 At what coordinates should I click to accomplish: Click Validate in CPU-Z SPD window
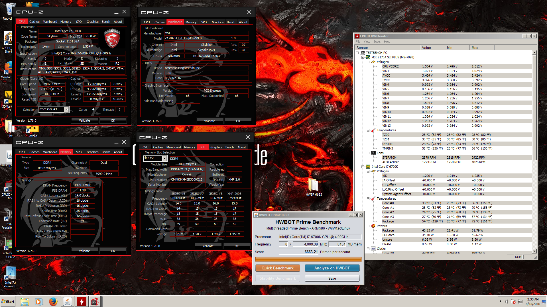pos(208,246)
